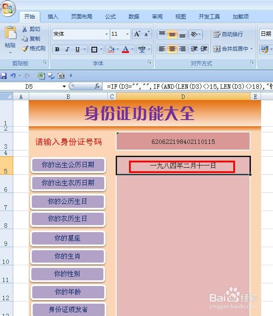This screenshot has height=316, width=273.
Task: Save the workbook with the floppy icon
Action: (4, 76)
